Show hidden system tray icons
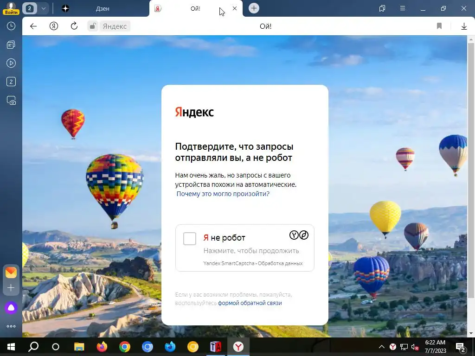Screen dimensions: 475x356 point(382,347)
